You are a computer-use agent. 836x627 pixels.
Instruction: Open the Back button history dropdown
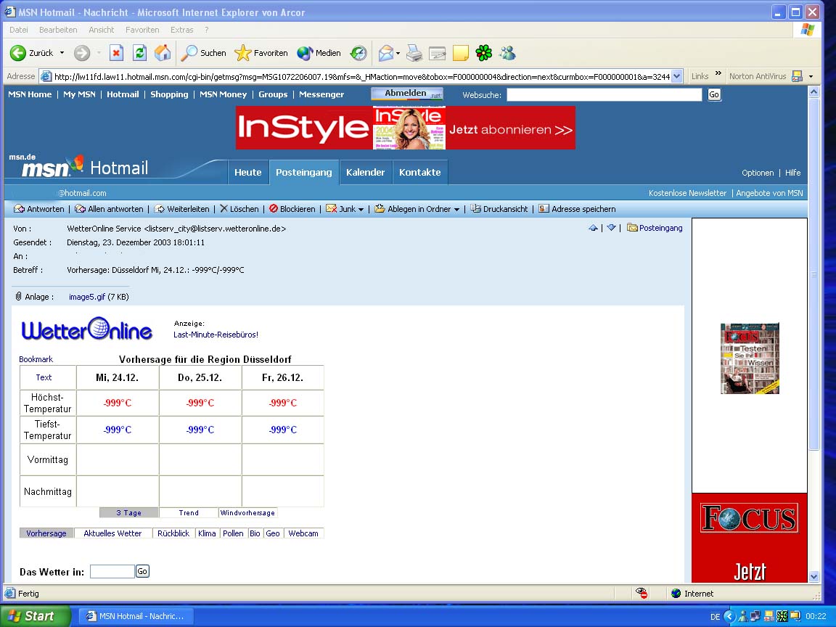[62, 53]
